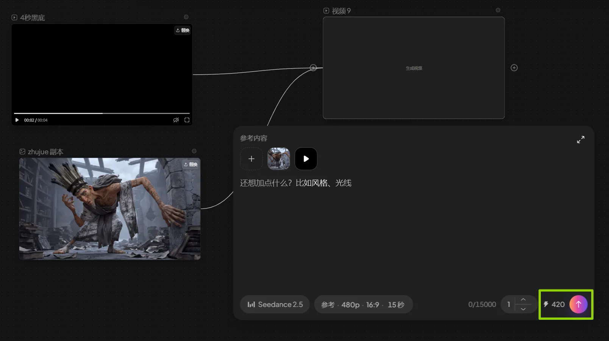Click the 视频9 input connector plus
The height and width of the screenshot is (341, 609).
[x=313, y=68]
